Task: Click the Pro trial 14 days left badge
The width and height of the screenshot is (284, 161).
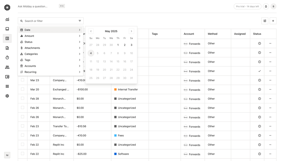Action: (247, 6)
